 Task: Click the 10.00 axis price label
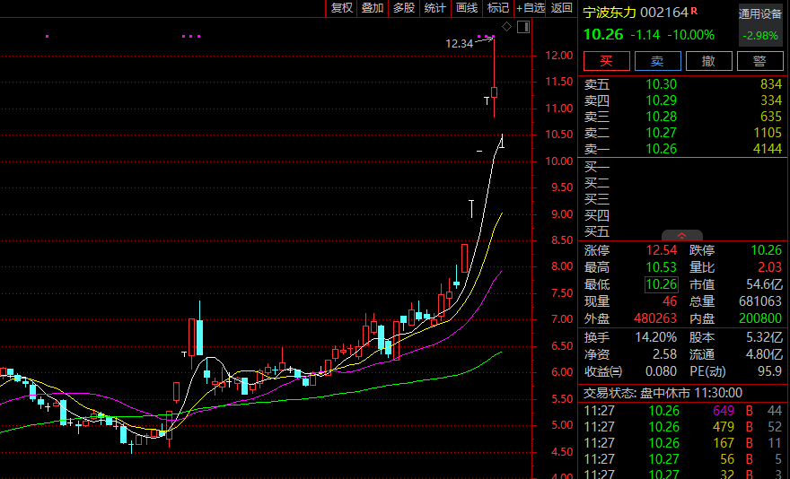click(x=558, y=161)
